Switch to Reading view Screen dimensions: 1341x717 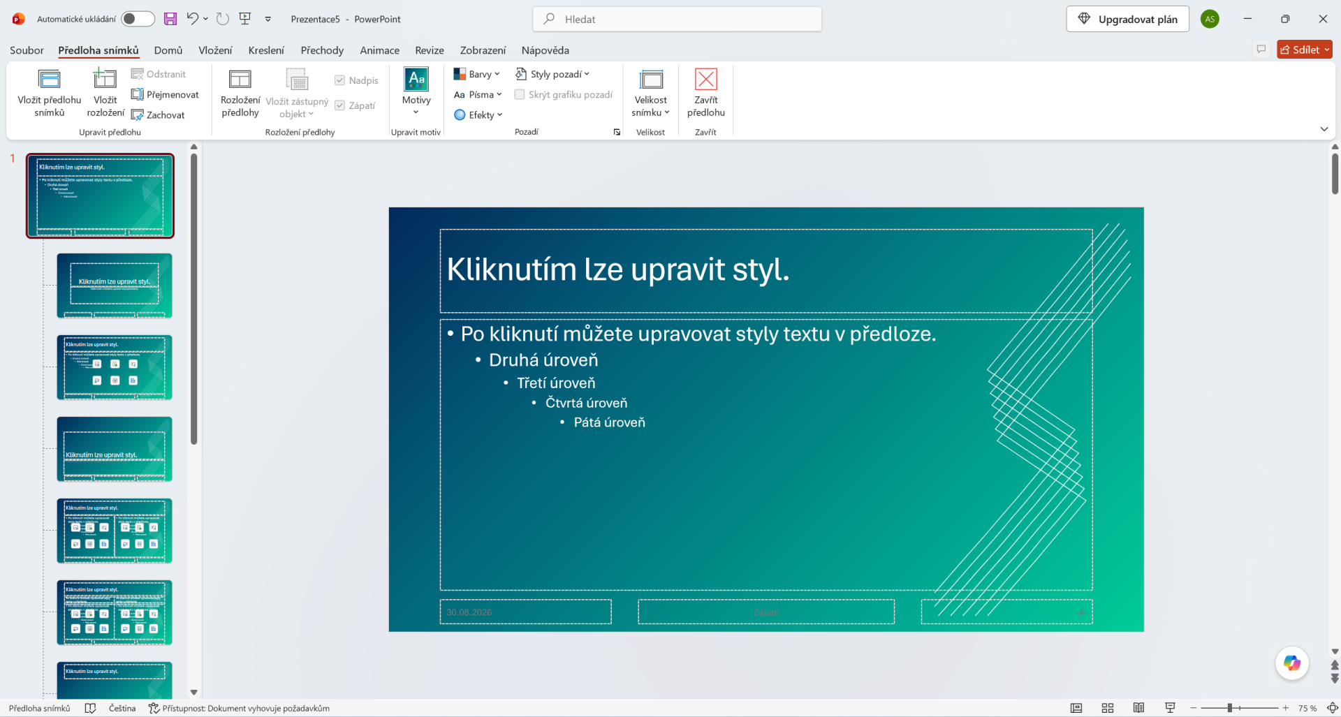(x=1138, y=708)
